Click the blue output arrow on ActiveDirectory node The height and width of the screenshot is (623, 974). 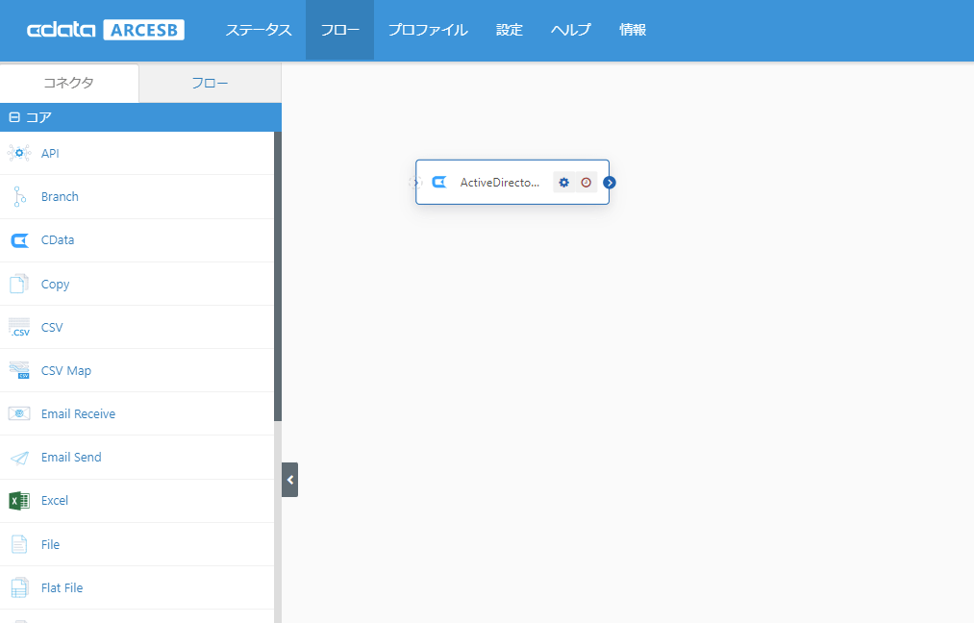point(610,182)
